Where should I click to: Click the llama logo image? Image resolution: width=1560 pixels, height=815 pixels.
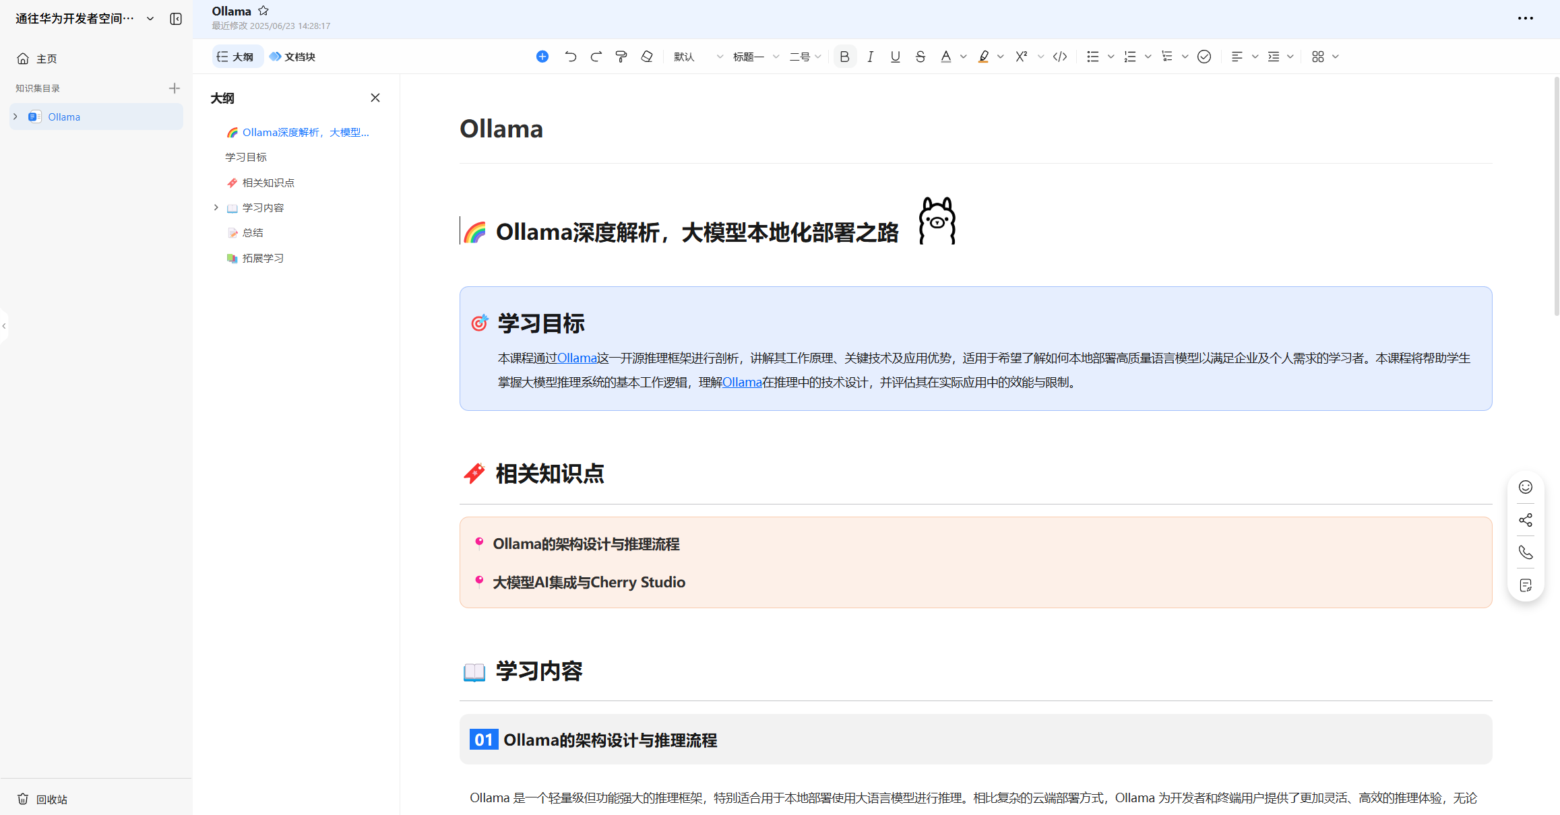click(x=937, y=220)
